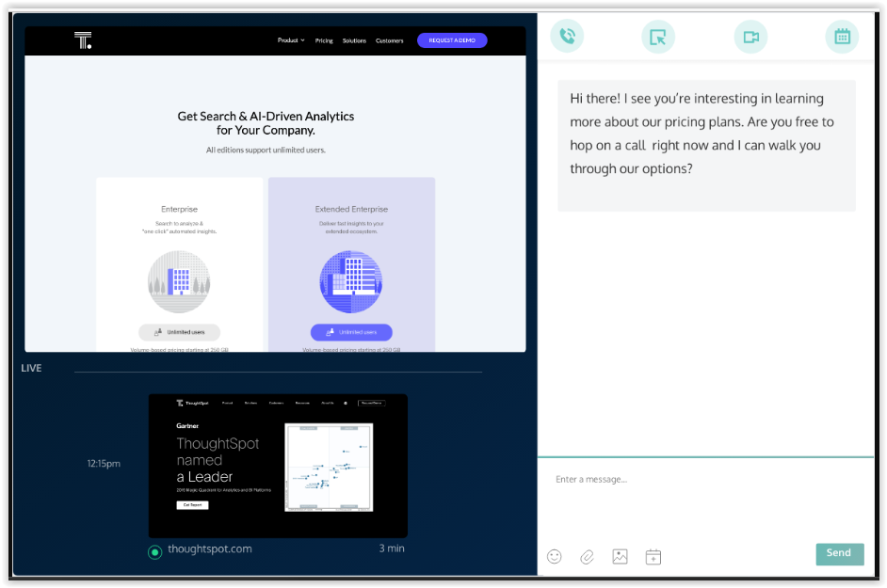The height and width of the screenshot is (588, 887).
Task: Click the Gartner Magic Quadrant chart
Action: tap(329, 468)
